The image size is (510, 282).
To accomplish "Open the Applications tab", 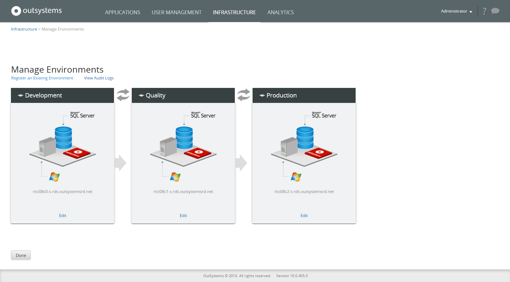I will point(123,12).
